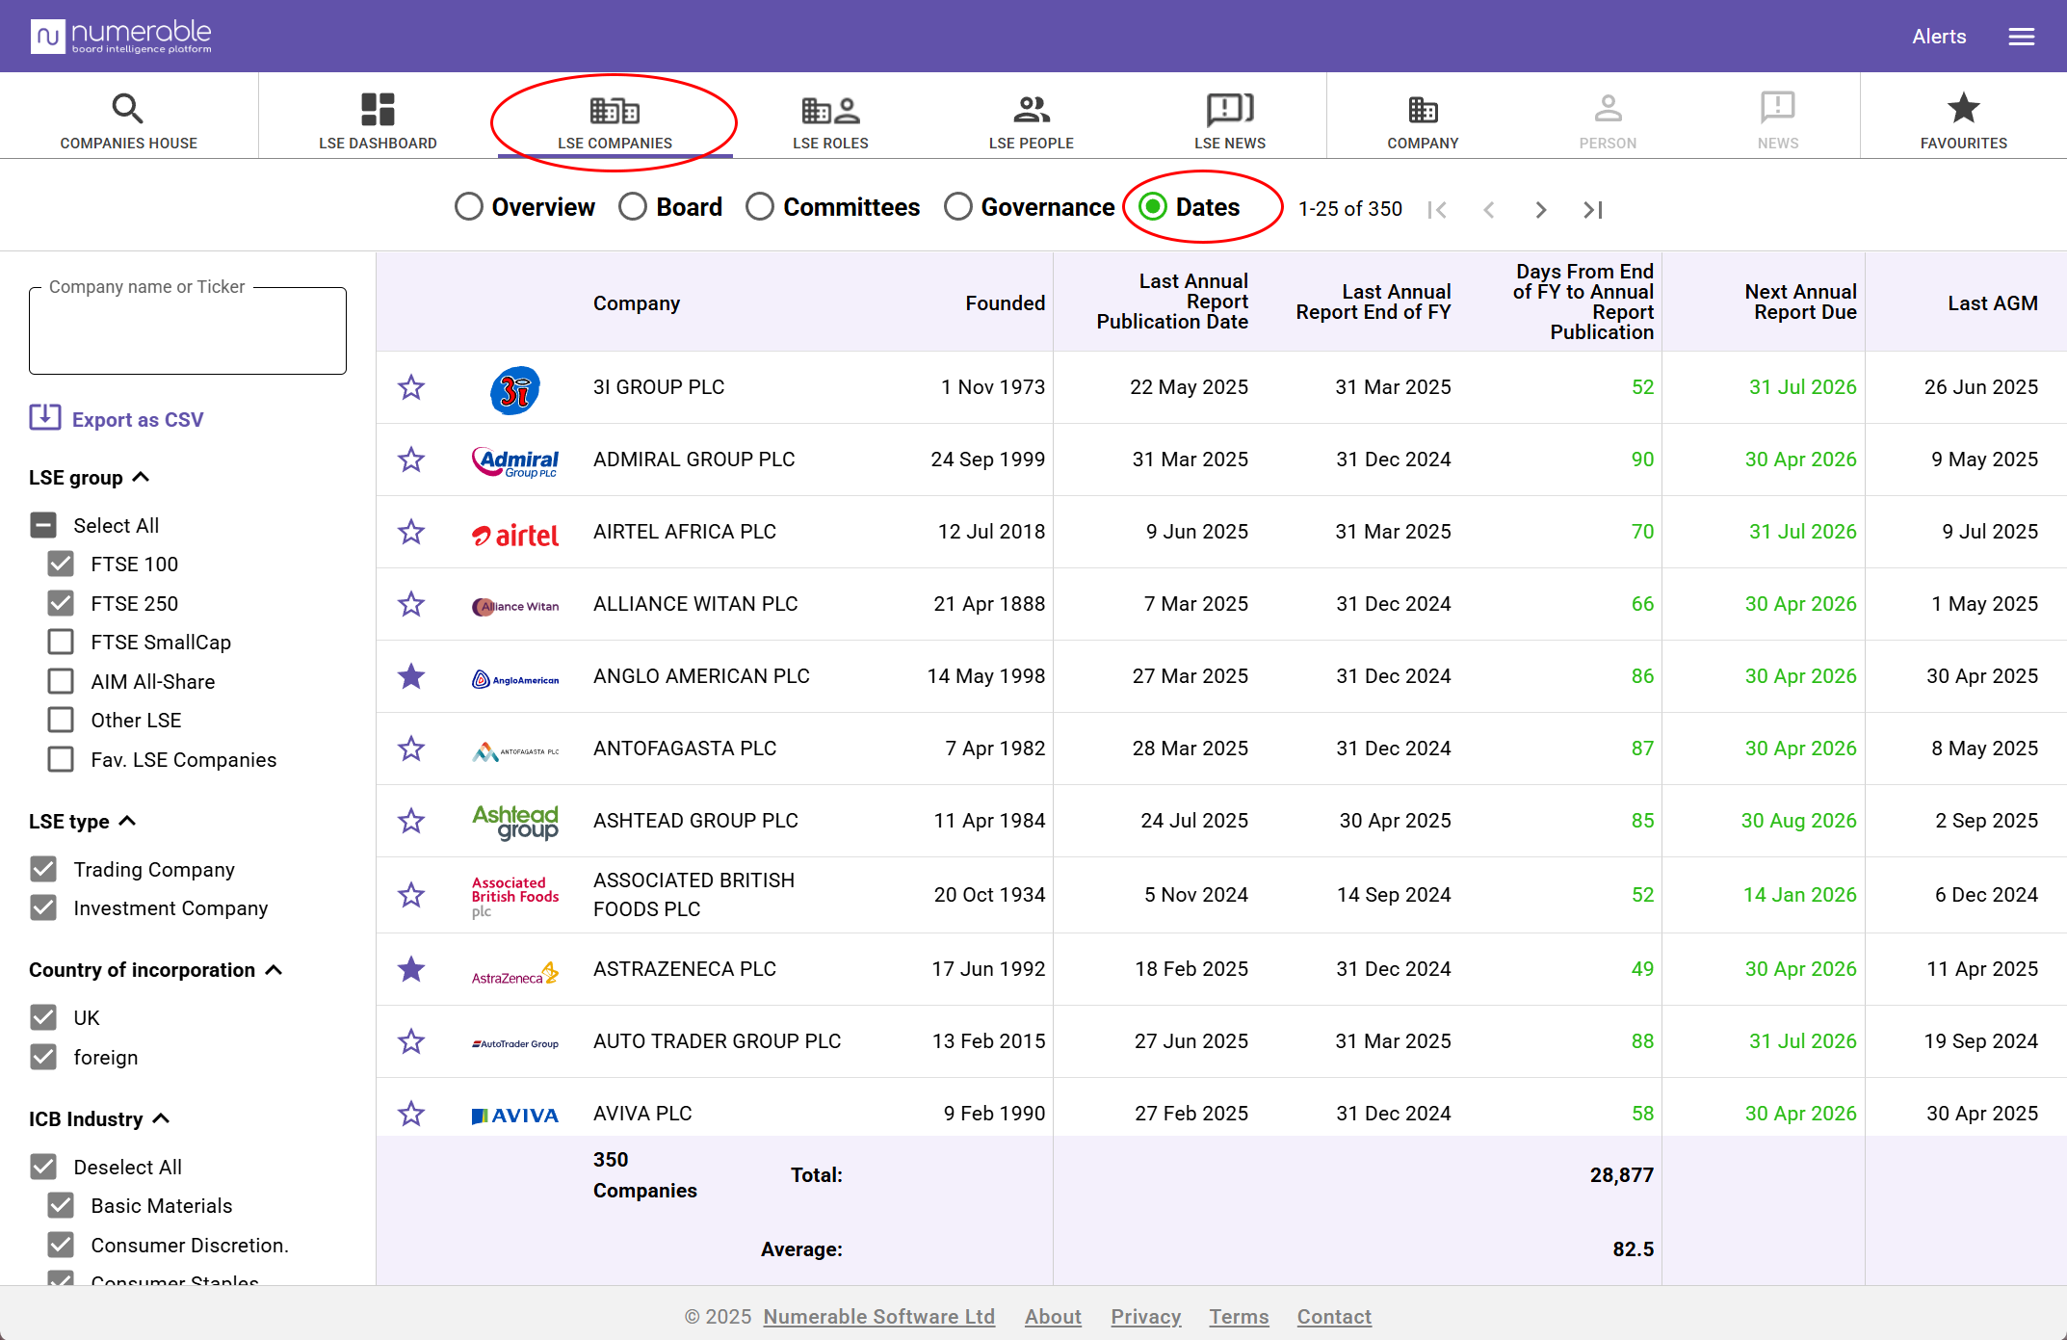This screenshot has height=1340, width=2067.
Task: Open the hamburger menu icon
Action: pos(2021,37)
